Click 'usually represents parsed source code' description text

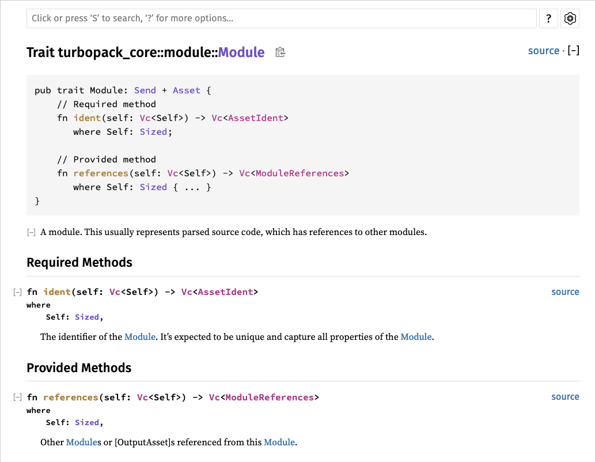coord(183,232)
